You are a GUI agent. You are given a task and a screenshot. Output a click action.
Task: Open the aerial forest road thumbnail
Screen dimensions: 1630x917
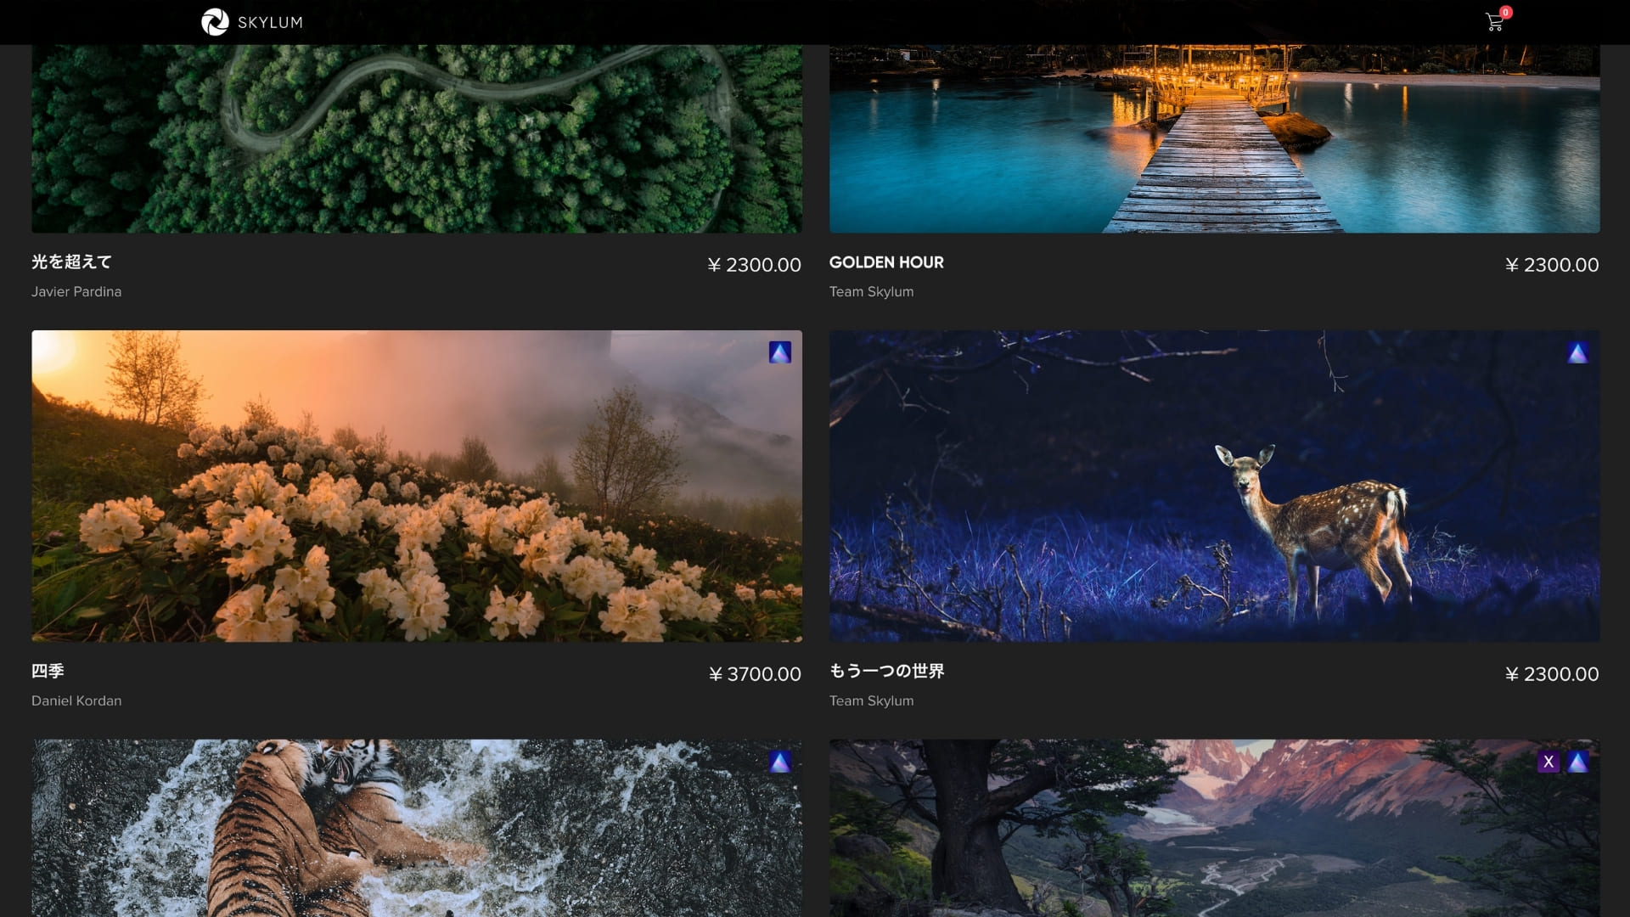416,138
